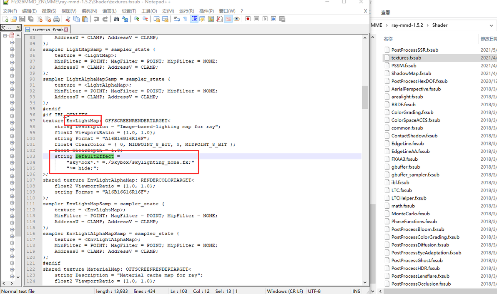Toggle synchronized horizontal scrolling
The height and width of the screenshot is (294, 497).
tap(165, 19)
